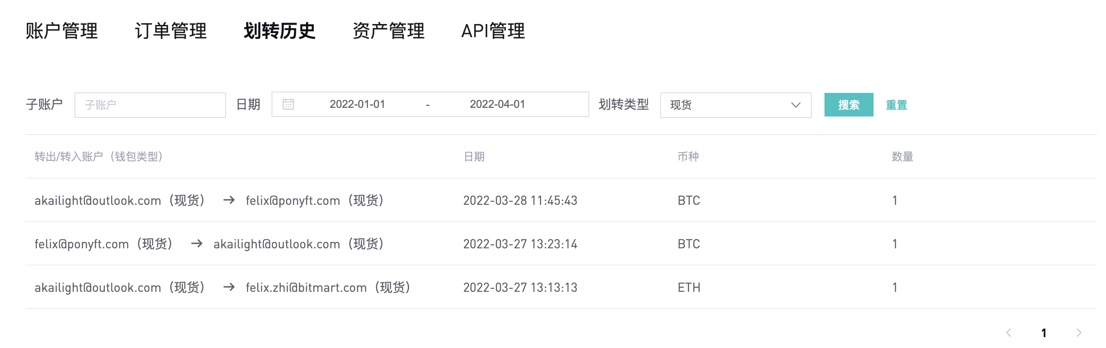Click the 2022-03-28 11:45:43 transfer row
Image resolution: width=1106 pixels, height=348 pixels.
coord(520,200)
